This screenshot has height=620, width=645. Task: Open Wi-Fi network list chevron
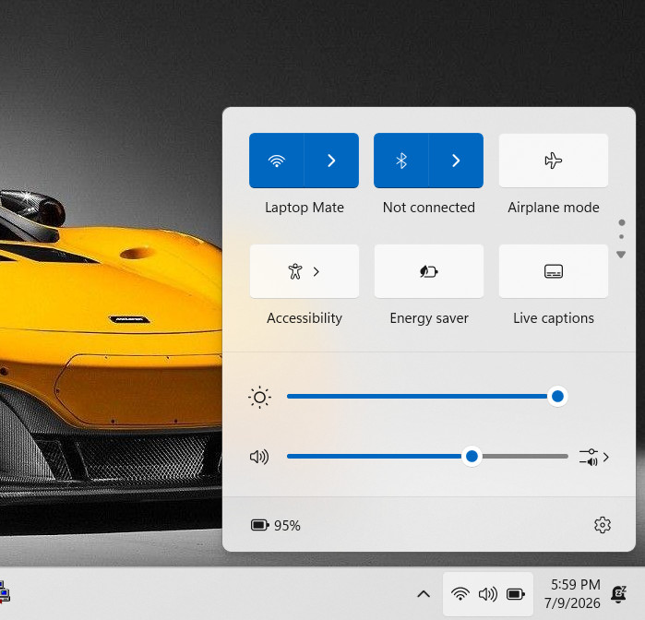click(331, 161)
